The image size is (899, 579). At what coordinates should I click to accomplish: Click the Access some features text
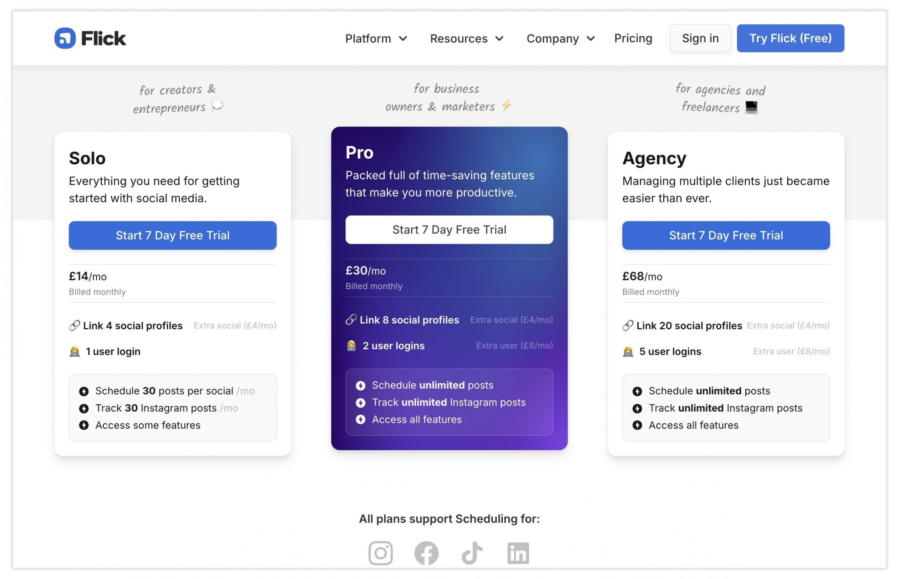click(x=148, y=426)
